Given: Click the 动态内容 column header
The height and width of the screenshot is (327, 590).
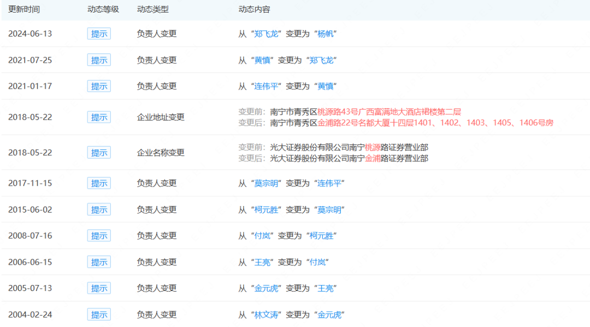Looking at the screenshot, I should [255, 9].
